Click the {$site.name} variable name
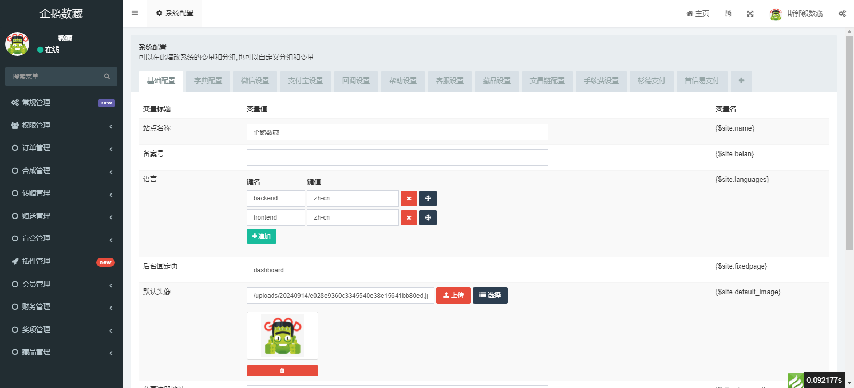This screenshot has width=854, height=388. [735, 128]
